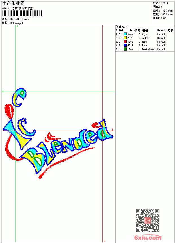Click the Blue color swatch
Image resolution: width=175 pixels, height=243 pixels.
[125, 45]
